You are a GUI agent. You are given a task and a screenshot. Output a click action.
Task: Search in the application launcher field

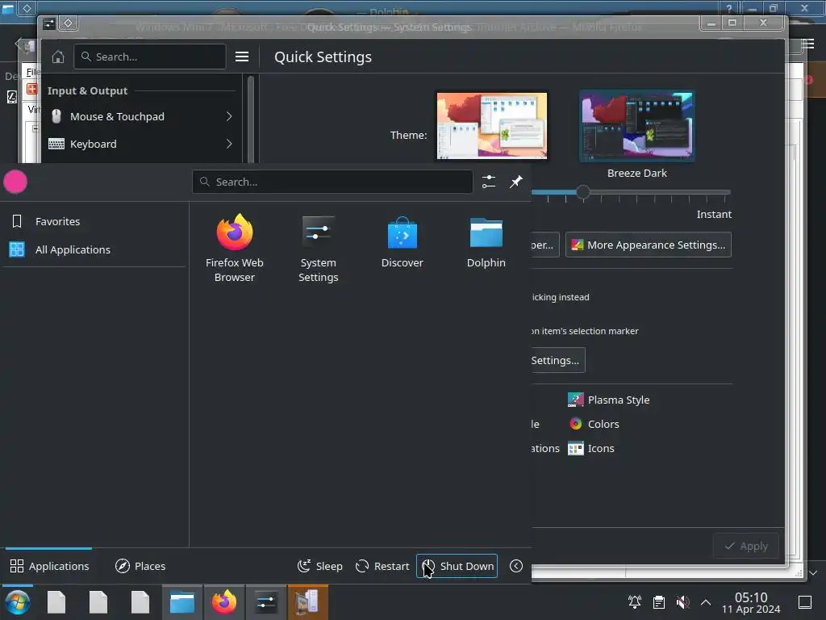click(x=332, y=182)
